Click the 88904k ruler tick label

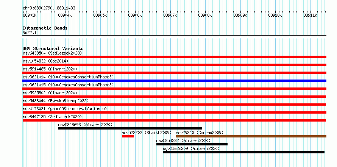pyautogui.click(x=65, y=15)
